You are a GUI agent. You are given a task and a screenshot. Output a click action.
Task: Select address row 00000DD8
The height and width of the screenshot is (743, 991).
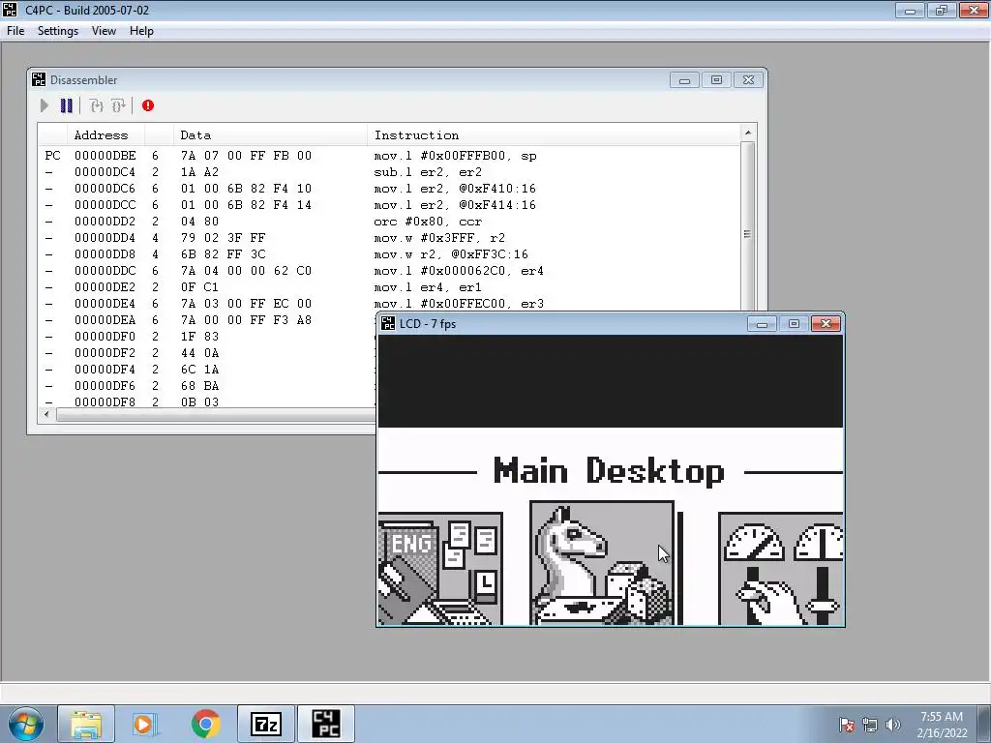tap(389, 254)
